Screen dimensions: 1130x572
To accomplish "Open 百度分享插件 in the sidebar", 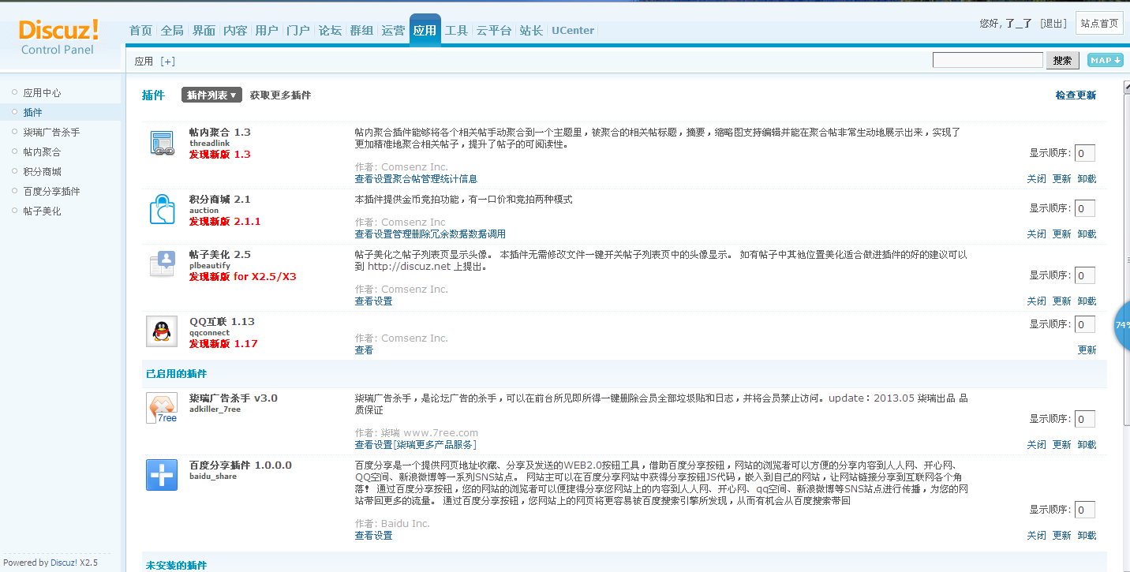I will click(x=51, y=192).
